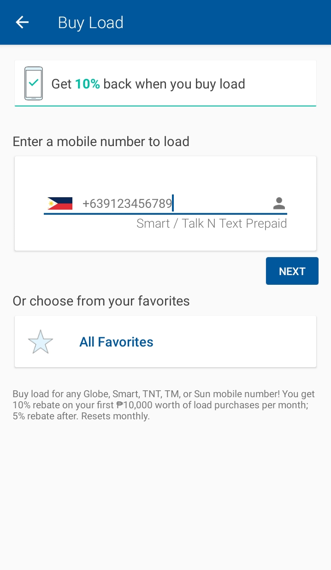
Task: Tap the phone with checkmark promo icon
Action: coord(33,83)
